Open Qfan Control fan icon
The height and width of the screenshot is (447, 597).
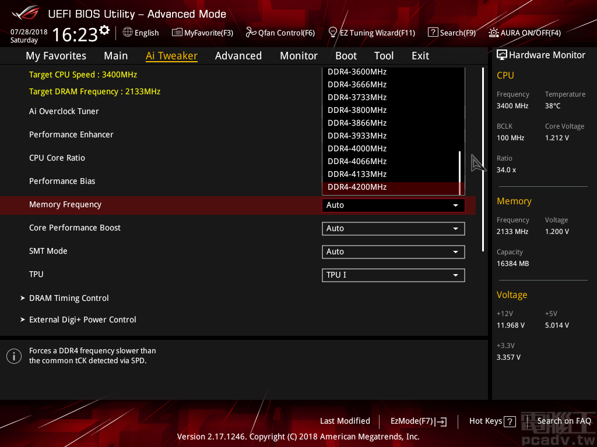(251, 33)
